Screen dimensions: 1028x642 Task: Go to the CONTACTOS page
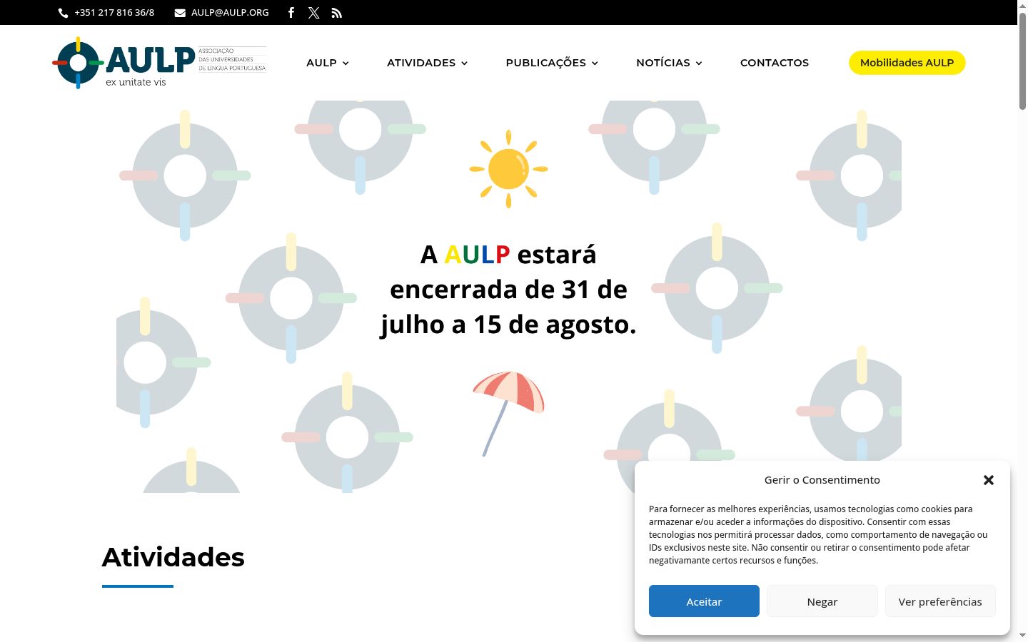[775, 63]
